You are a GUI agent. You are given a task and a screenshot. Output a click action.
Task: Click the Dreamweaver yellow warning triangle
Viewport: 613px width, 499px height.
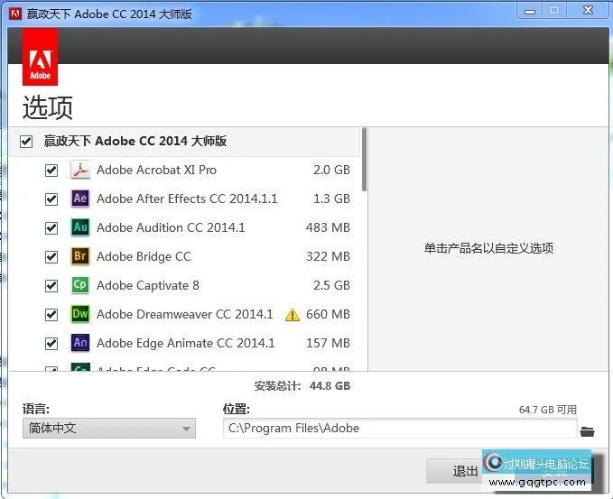click(293, 315)
